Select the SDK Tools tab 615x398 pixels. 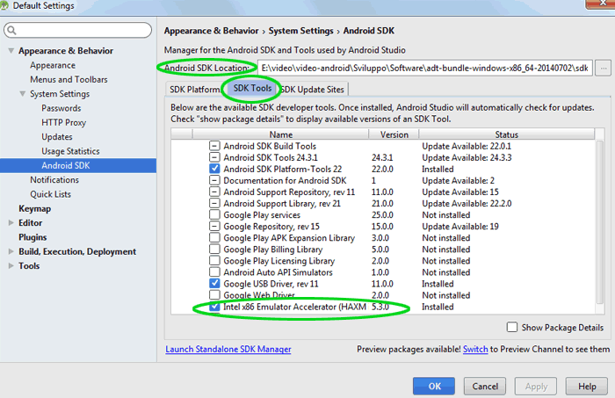coord(252,88)
